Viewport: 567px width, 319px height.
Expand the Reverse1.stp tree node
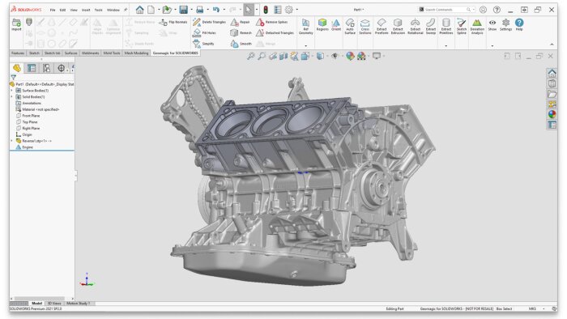point(12,141)
